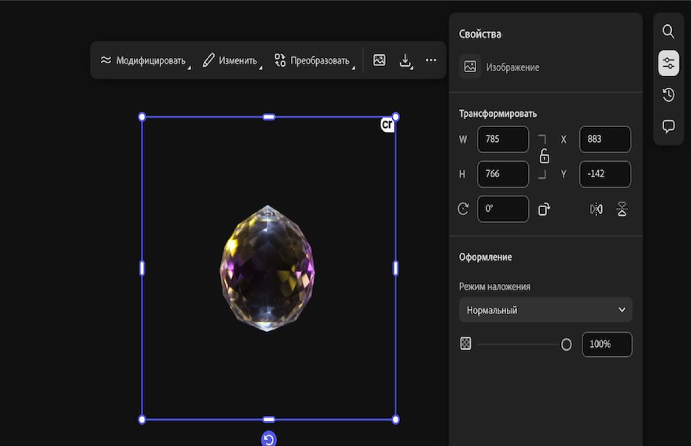691x446 pixels.
Task: Click the rotate handle below the image
Action: [x=269, y=440]
